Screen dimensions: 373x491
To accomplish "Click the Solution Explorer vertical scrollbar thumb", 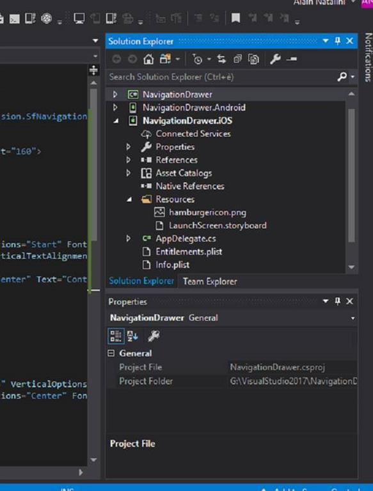I will pyautogui.click(x=351, y=175).
